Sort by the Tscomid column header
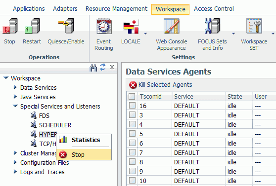This screenshot has height=186, width=276. [151, 97]
